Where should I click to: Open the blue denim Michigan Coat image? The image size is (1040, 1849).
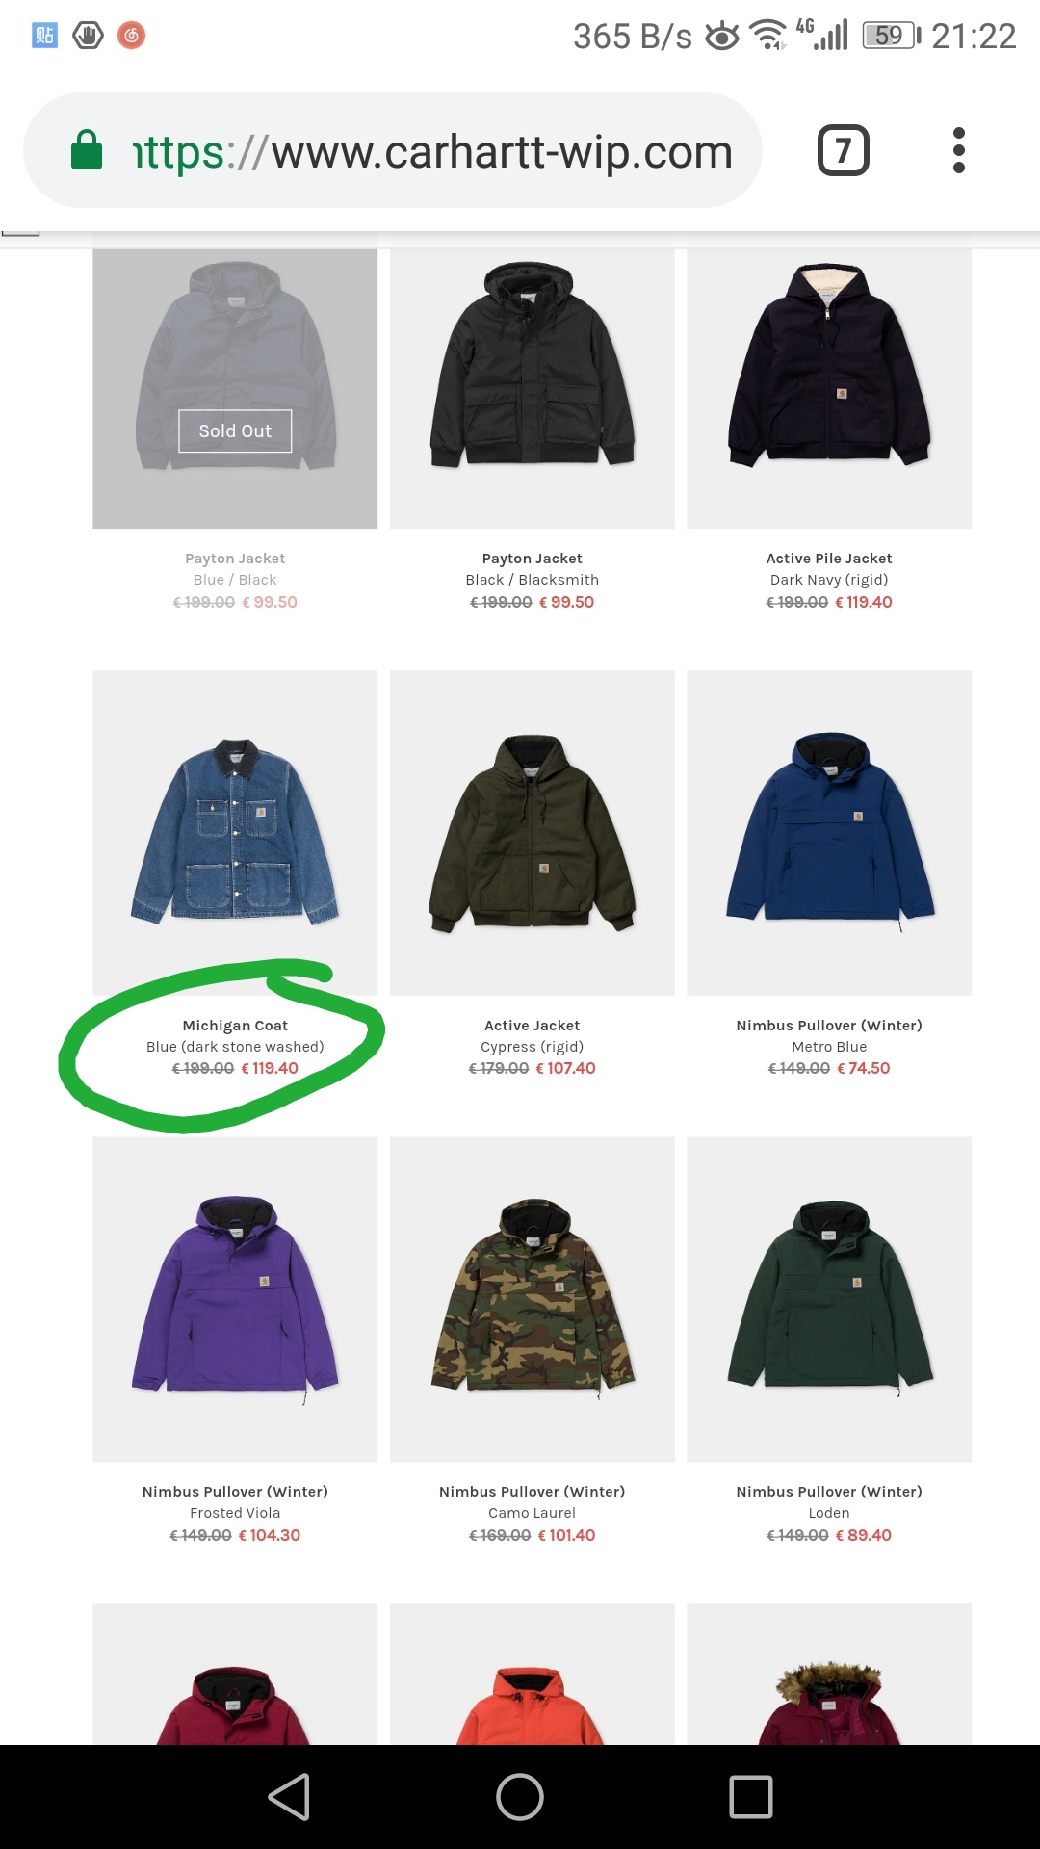pos(235,833)
